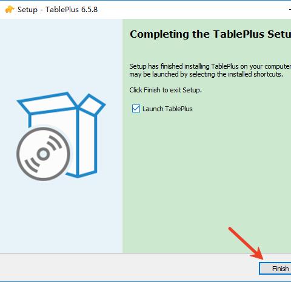Click the "Setup has finished installing" line
The width and height of the screenshot is (291, 282).
(210, 66)
